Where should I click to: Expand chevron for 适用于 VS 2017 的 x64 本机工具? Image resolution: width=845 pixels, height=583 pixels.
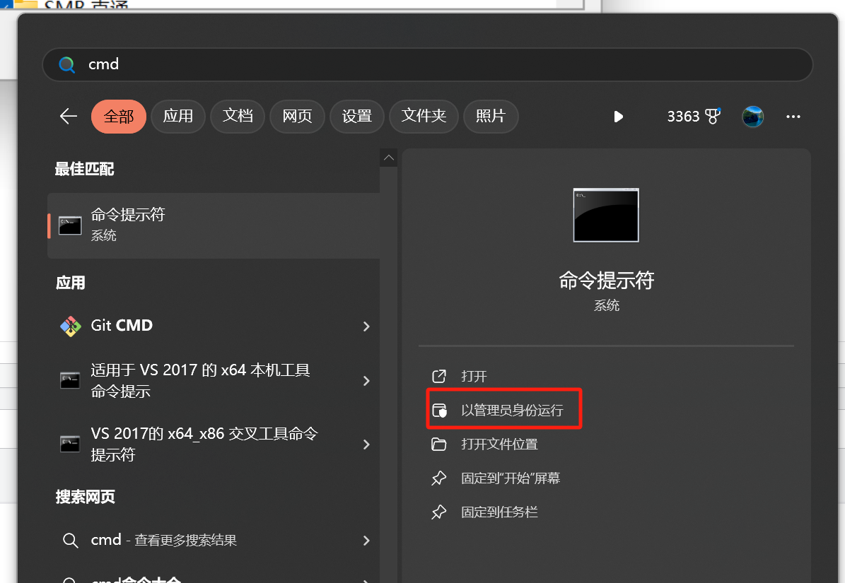point(366,381)
